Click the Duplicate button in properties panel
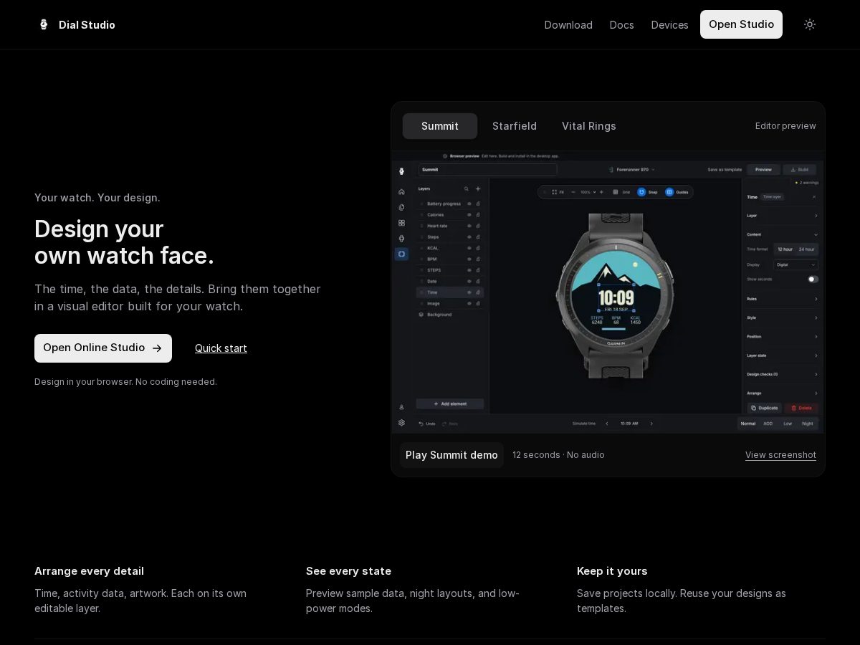 coord(765,408)
